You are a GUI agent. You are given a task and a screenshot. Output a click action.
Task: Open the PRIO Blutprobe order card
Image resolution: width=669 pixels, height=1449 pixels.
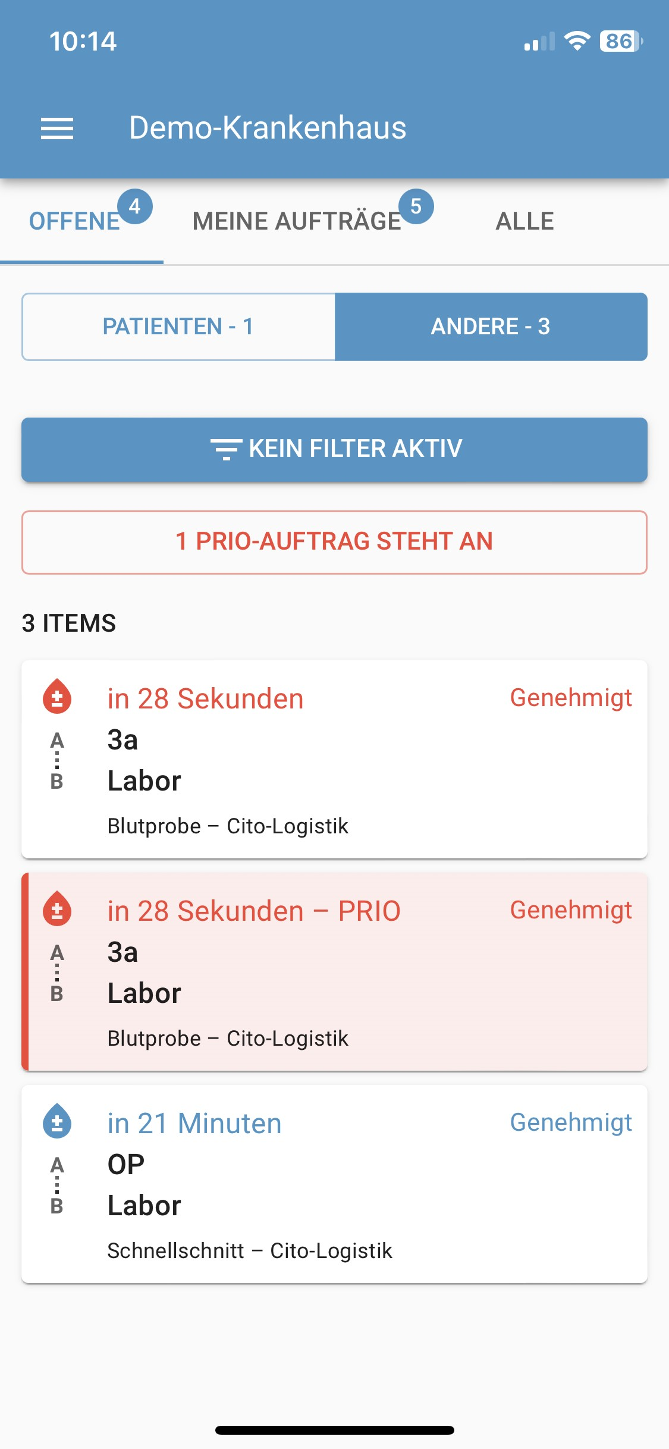[x=334, y=971]
